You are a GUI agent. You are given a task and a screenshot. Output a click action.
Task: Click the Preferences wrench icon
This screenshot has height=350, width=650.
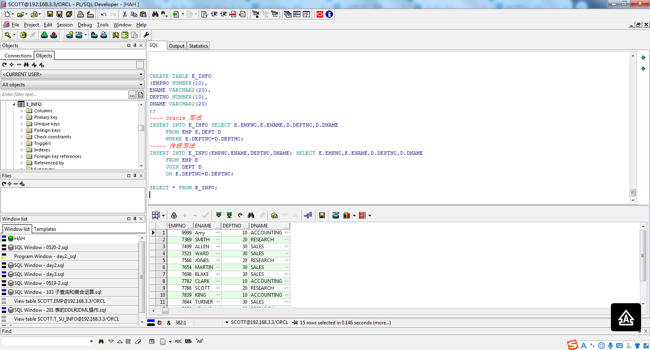click(147, 35)
